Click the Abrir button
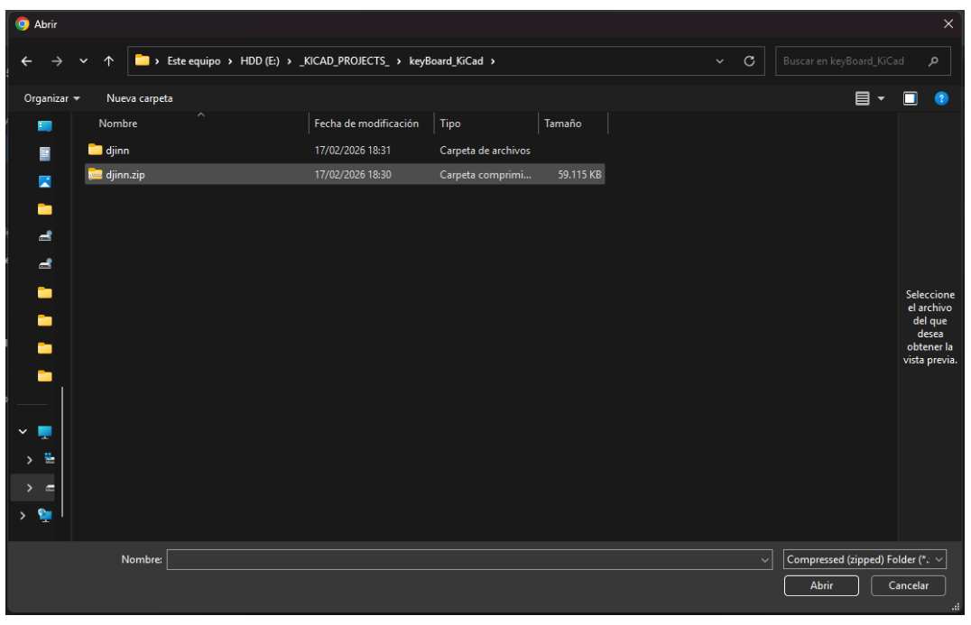The width and height of the screenshot is (971, 625). click(x=820, y=585)
